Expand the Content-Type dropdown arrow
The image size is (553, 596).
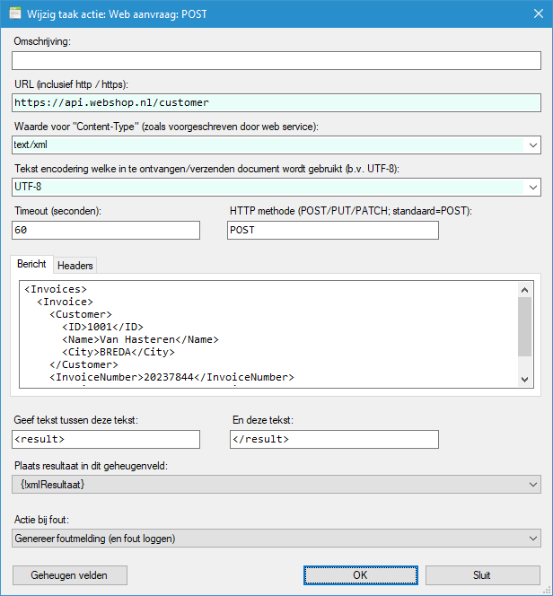pyautogui.click(x=533, y=145)
